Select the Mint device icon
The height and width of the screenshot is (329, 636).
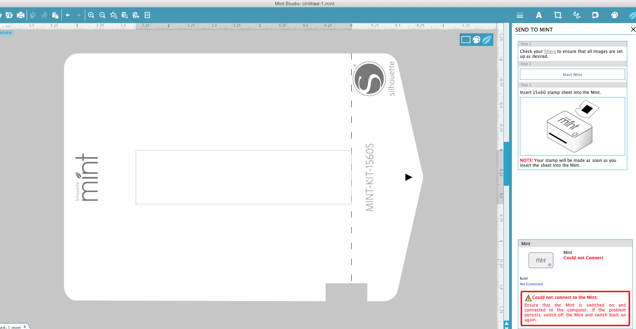(x=541, y=260)
